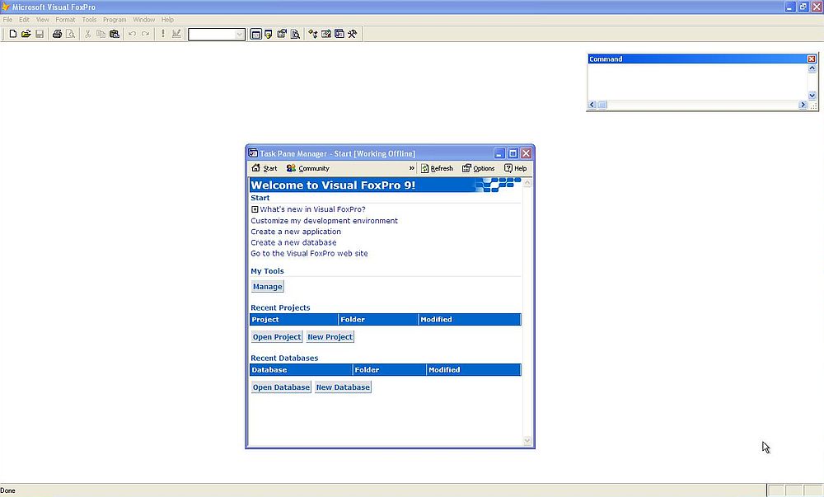Click the Modify Form toolbar icon
The width and height of the screenshot is (824, 497).
pyautogui.click(x=176, y=34)
